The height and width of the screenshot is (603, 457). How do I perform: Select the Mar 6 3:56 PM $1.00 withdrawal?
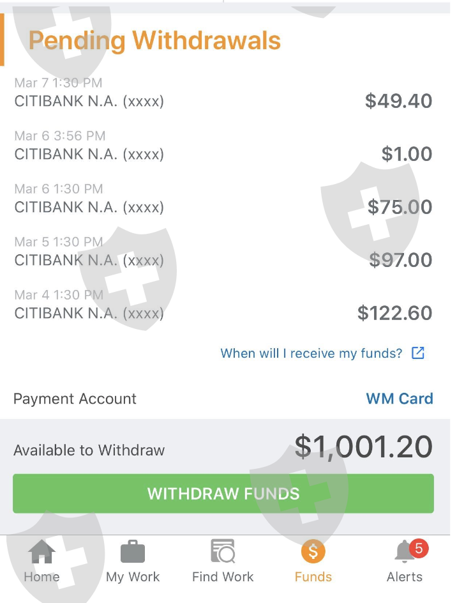point(223,146)
